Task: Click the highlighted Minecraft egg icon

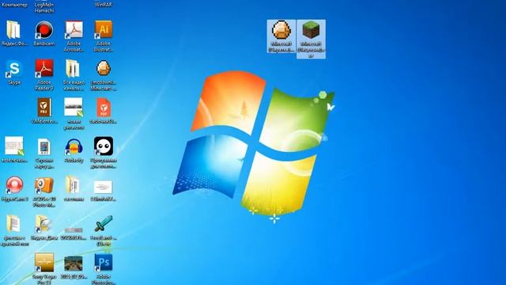Action: (281, 30)
